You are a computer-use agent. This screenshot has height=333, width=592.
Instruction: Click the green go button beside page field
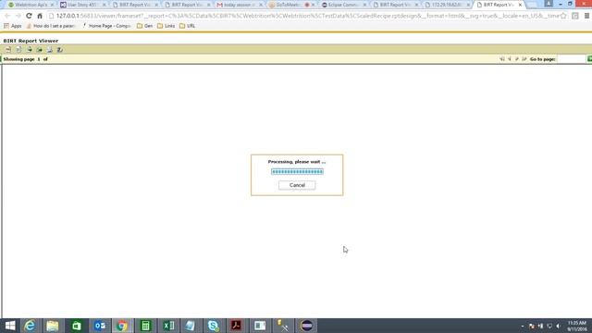click(589, 59)
